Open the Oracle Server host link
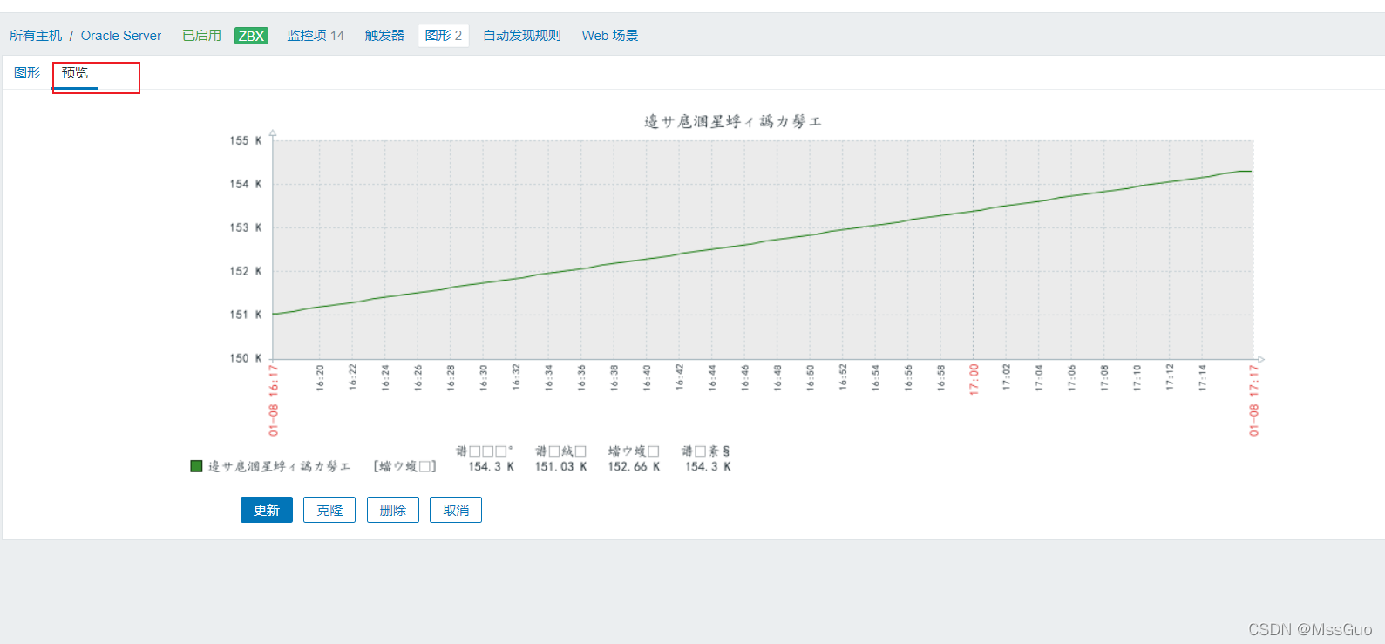 pos(121,36)
